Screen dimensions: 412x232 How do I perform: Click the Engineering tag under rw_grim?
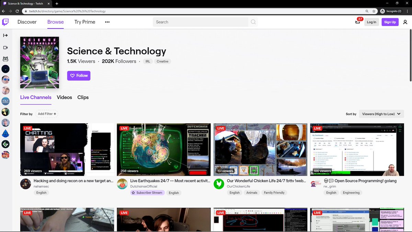[x=351, y=193]
